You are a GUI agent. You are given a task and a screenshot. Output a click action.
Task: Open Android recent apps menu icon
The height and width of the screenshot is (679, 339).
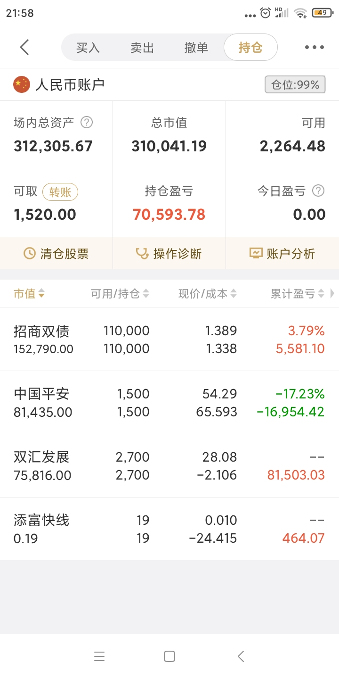point(99,656)
